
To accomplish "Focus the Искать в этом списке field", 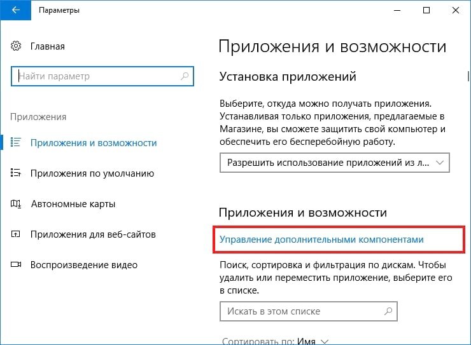I will pyautogui.click(x=309, y=311).
